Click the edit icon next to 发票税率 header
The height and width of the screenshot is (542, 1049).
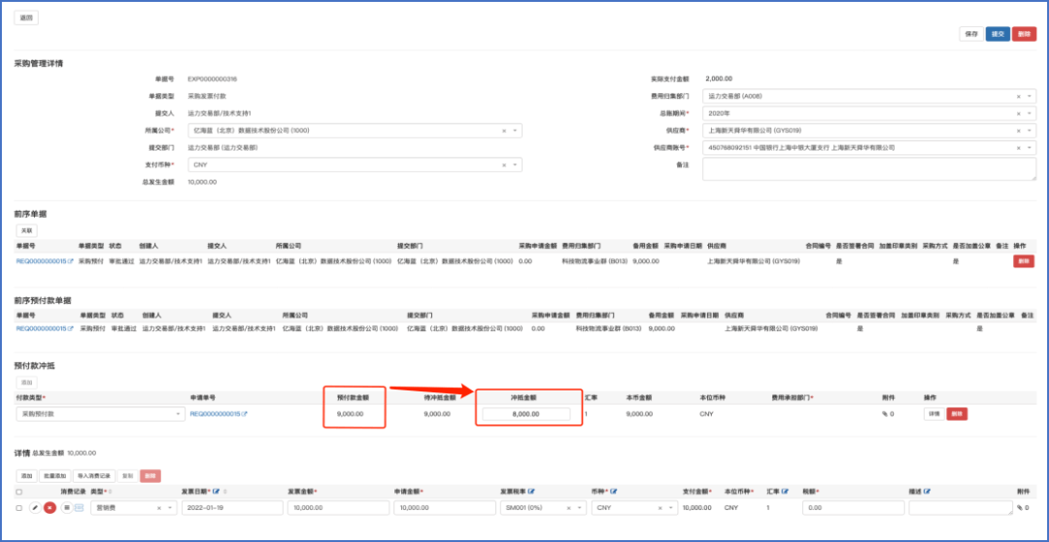click(x=531, y=491)
